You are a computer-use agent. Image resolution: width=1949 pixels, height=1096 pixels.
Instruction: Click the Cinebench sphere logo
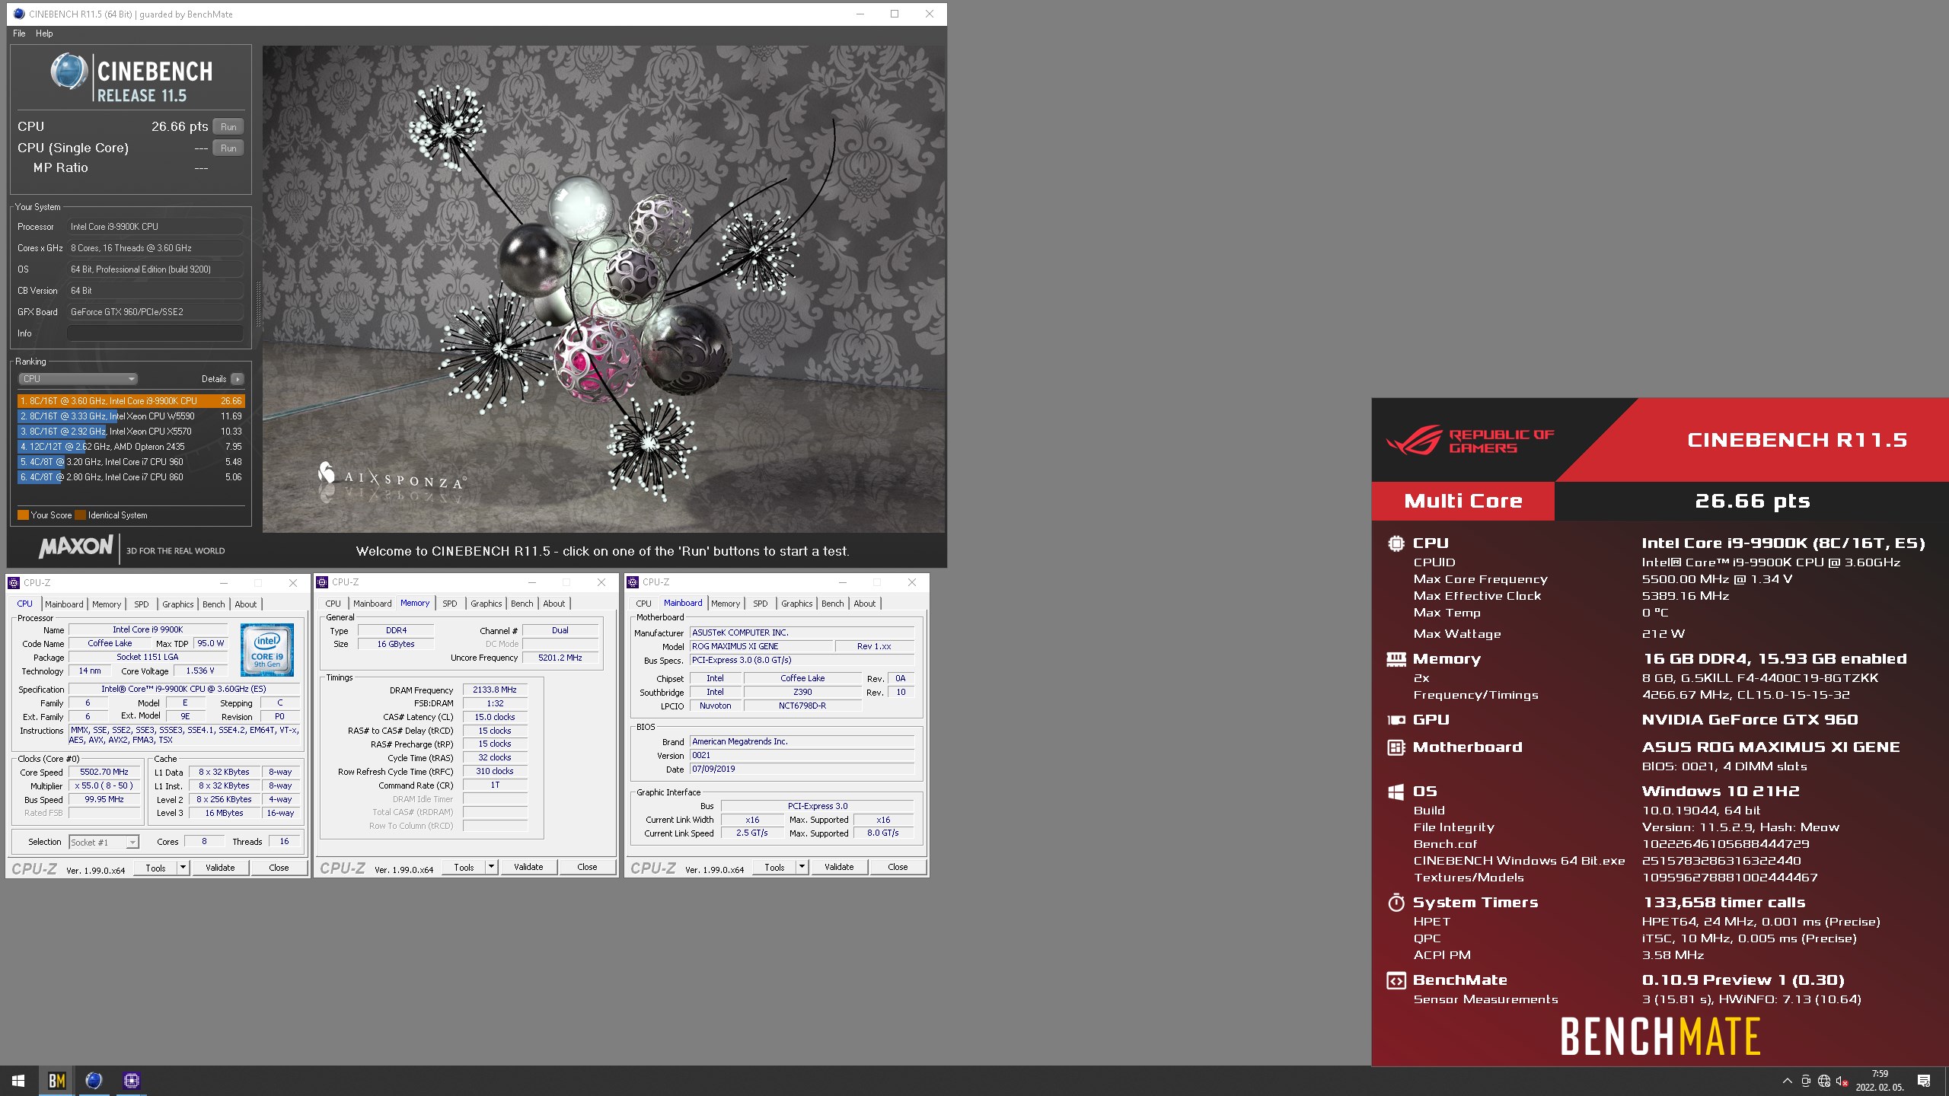pyautogui.click(x=69, y=72)
